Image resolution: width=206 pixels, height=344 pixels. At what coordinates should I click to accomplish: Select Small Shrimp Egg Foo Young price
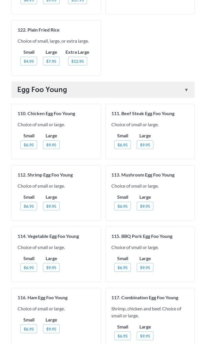(x=29, y=206)
